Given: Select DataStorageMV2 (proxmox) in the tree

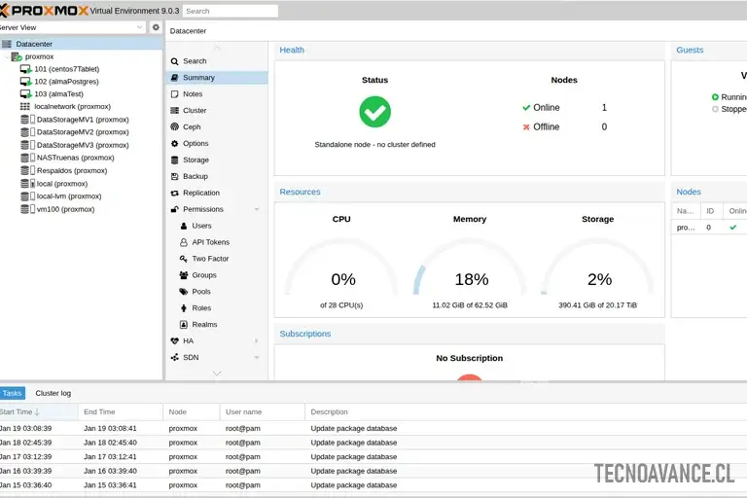Looking at the screenshot, I should [81, 132].
